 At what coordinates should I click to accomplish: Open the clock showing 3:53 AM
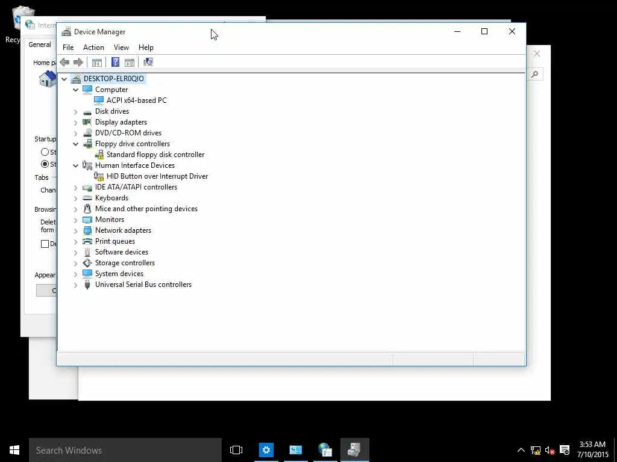coord(593,449)
